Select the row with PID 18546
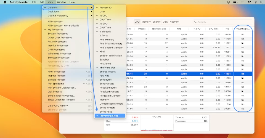 tap(189, 83)
